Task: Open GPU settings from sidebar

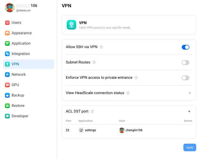Action: pyautogui.click(x=29, y=85)
